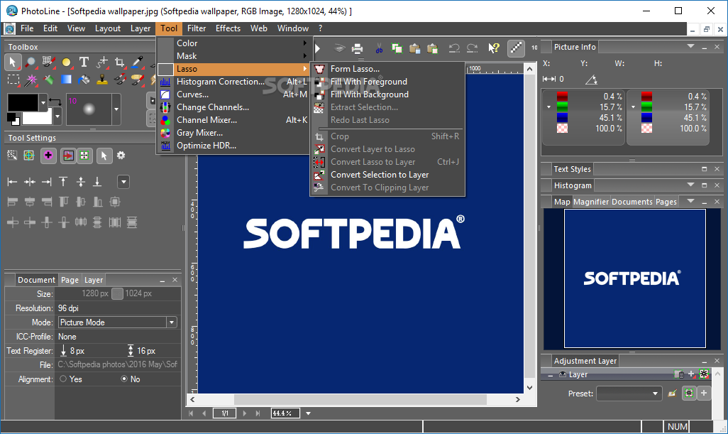Toggle the pixel antialiasing line button in toolbar

pos(516,48)
